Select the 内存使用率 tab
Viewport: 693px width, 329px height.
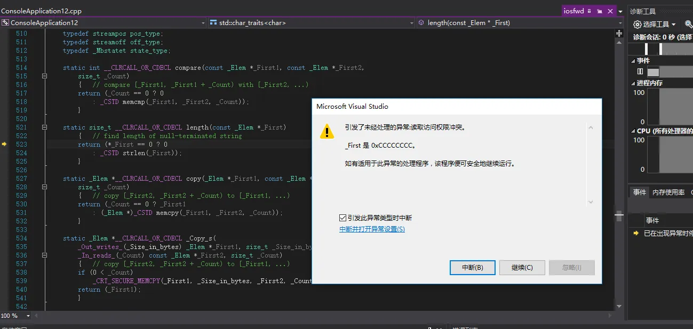click(668, 192)
